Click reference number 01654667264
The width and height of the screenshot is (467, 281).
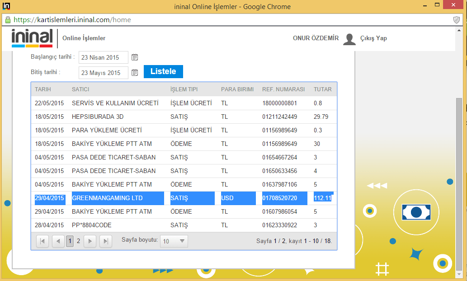tap(279, 157)
